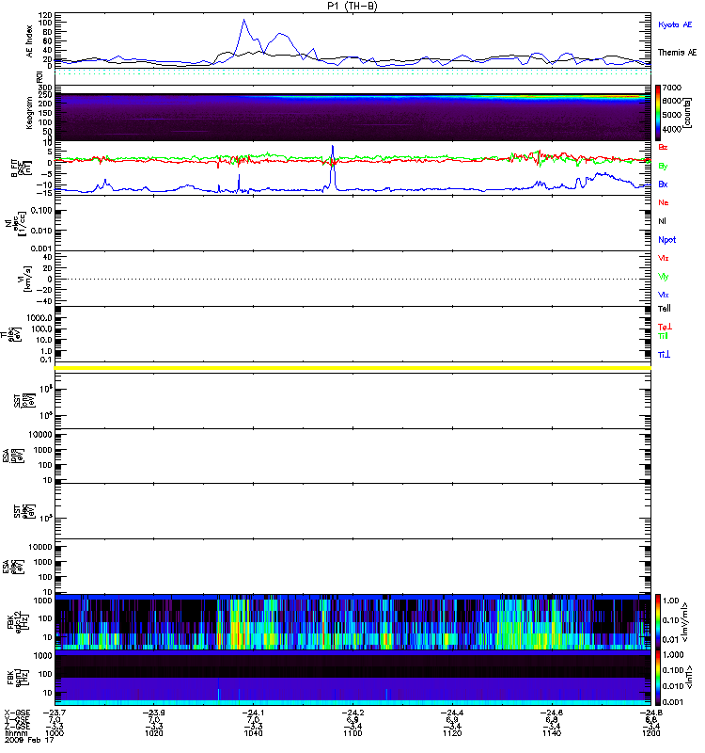Click the yellow horizontal bar below temperature panel
Image resolution: width=705 pixels, height=753 pixels.
click(x=352, y=368)
